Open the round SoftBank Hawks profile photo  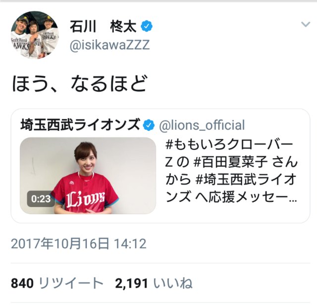(35, 35)
